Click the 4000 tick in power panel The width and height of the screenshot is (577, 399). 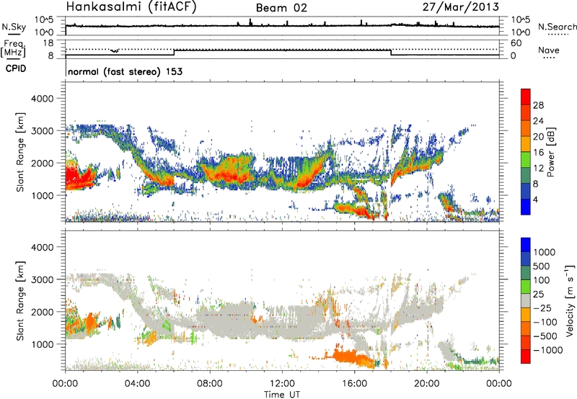[x=43, y=99]
